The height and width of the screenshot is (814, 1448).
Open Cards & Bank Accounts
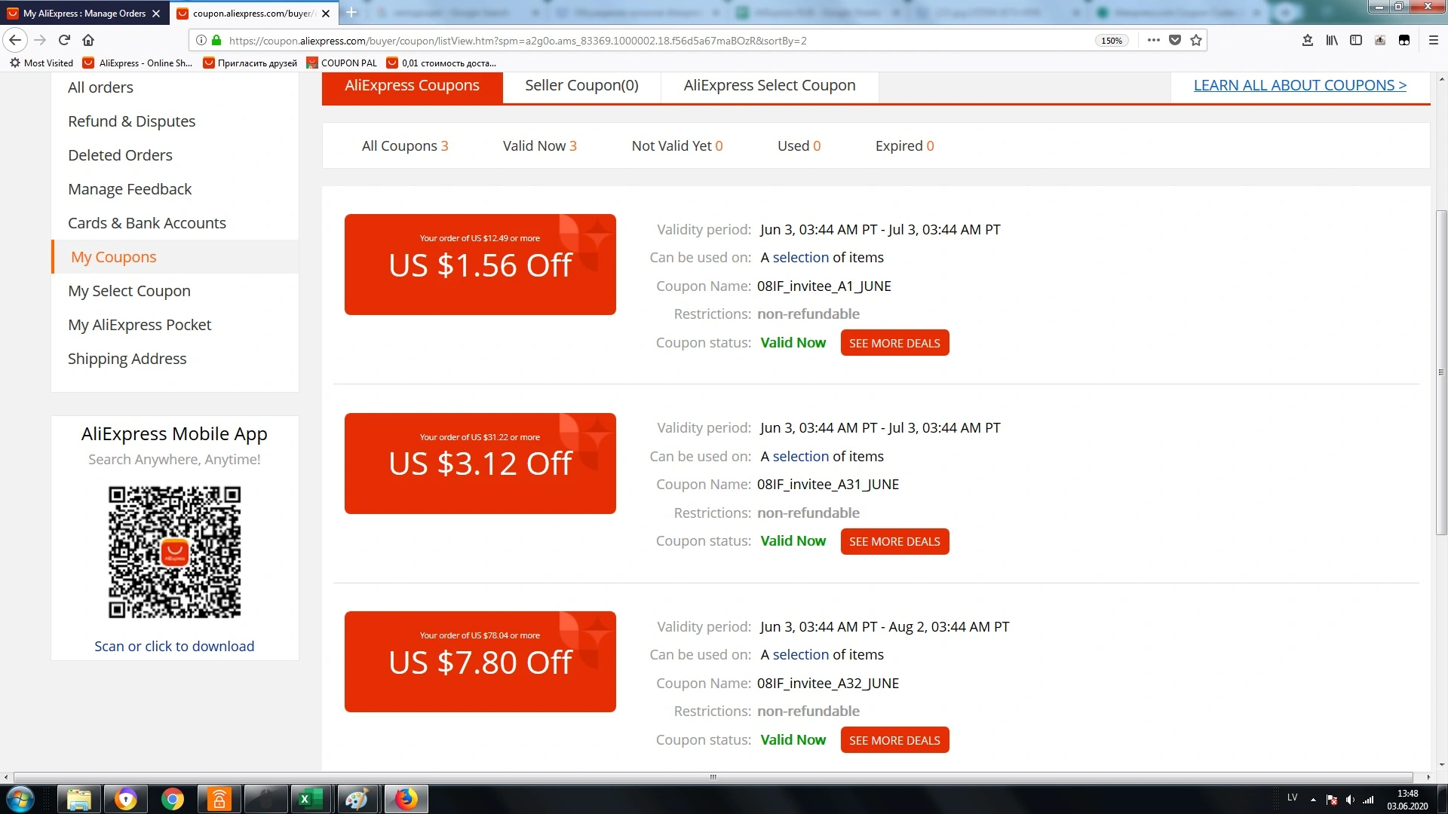click(x=147, y=223)
